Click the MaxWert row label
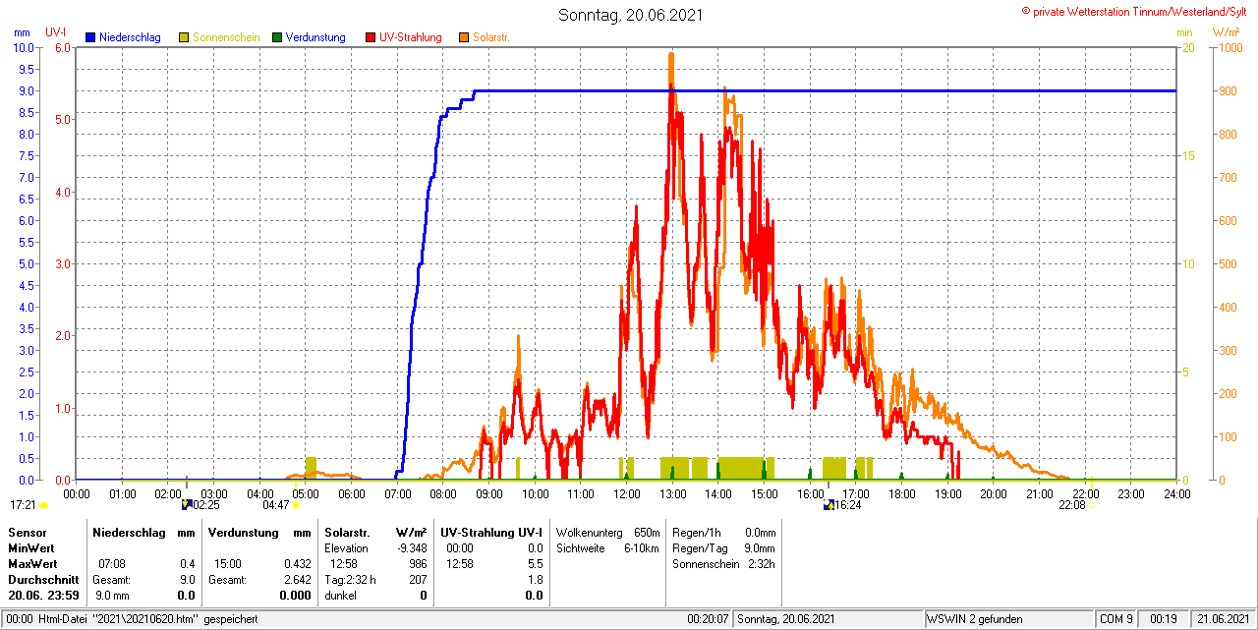Image resolution: width=1258 pixels, height=630 pixels. tap(32, 564)
